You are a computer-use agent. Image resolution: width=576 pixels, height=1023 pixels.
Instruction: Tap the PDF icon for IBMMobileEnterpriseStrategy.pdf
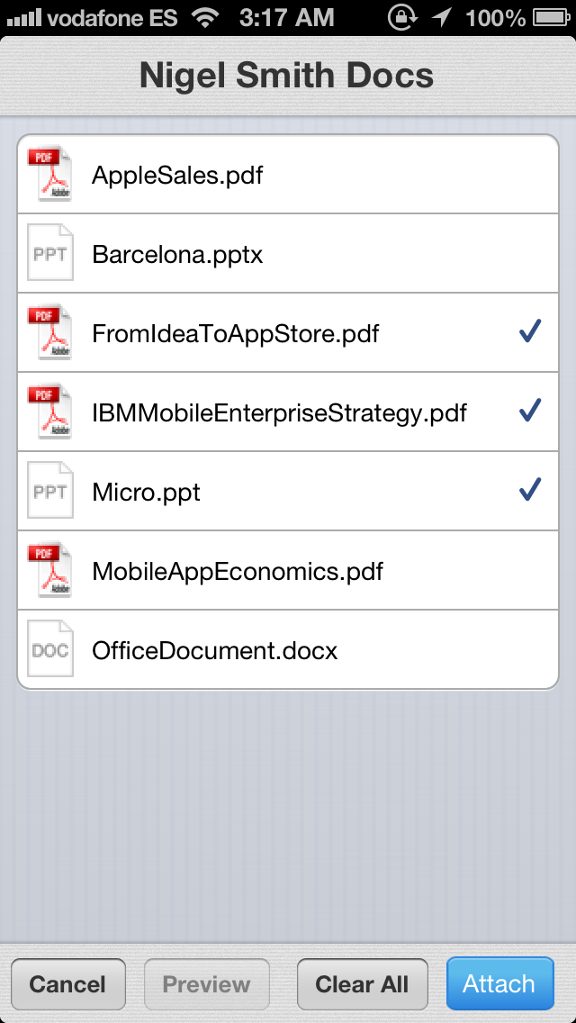point(49,412)
